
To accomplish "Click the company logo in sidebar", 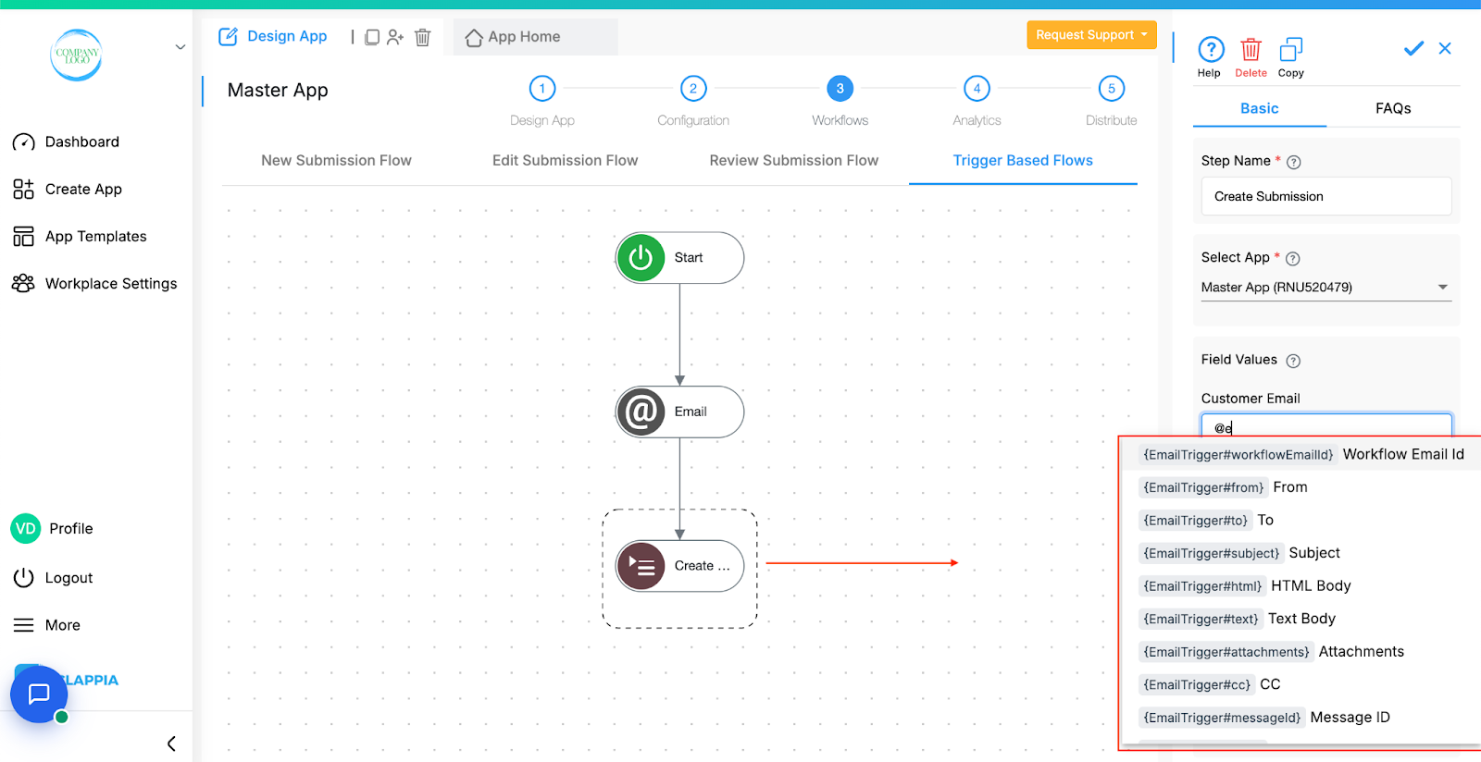I will (x=76, y=55).
